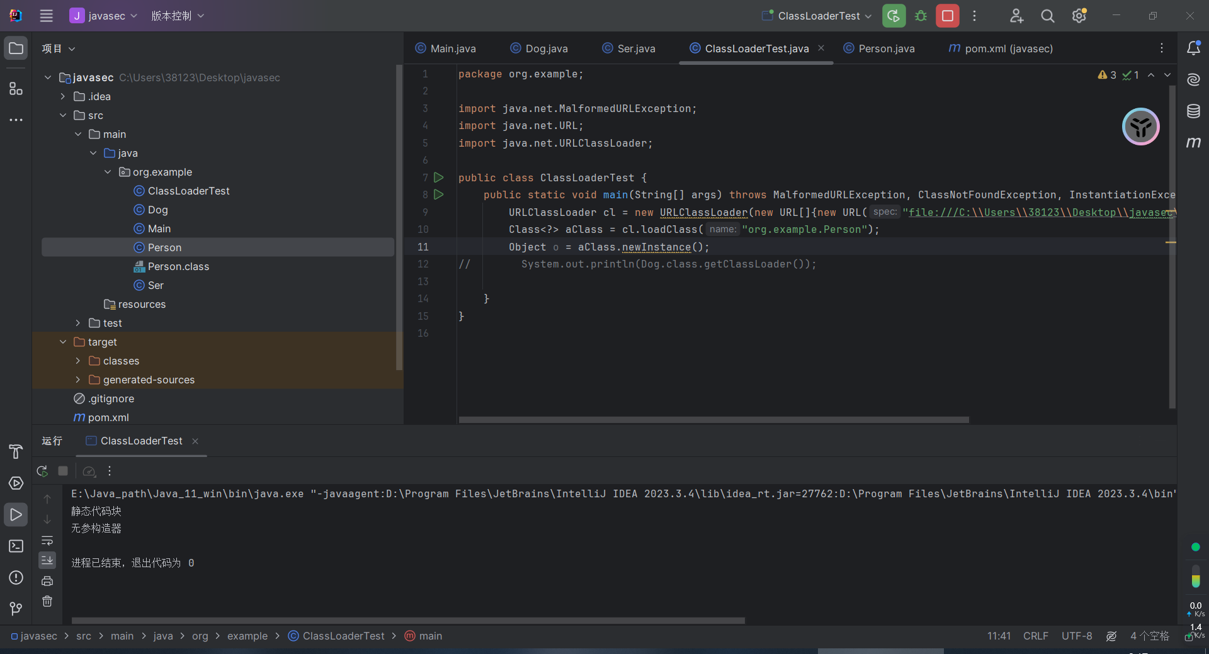The height and width of the screenshot is (654, 1209).
Task: Open the Terminal tool window
Action: [x=16, y=546]
